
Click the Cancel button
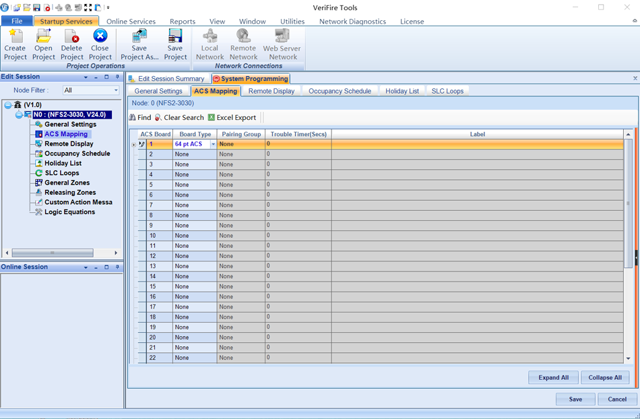[617, 399]
